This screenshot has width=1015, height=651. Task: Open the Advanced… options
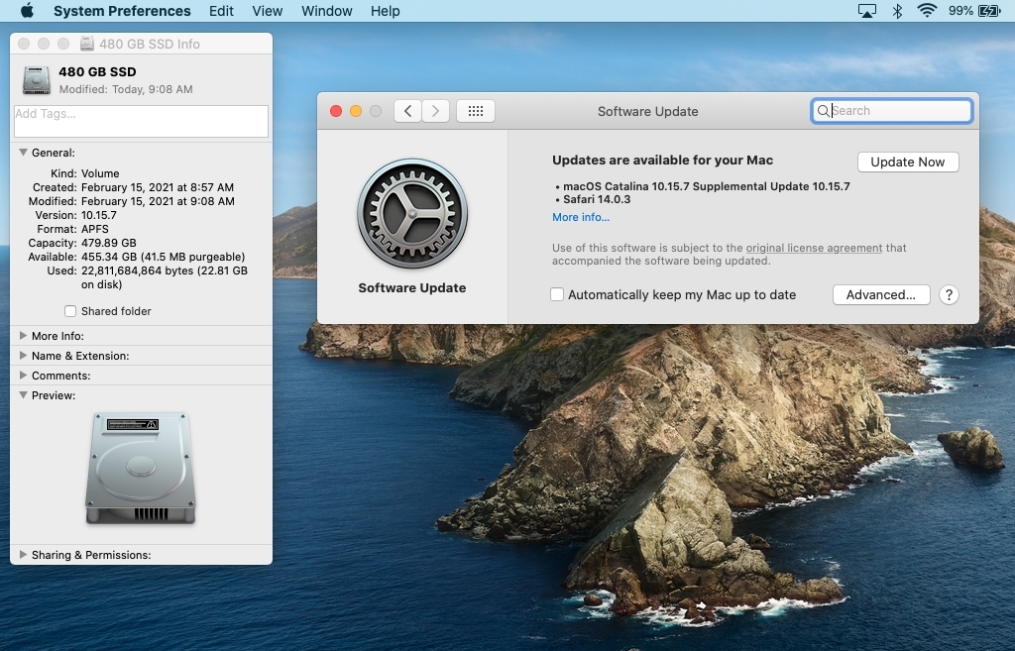[x=881, y=295]
